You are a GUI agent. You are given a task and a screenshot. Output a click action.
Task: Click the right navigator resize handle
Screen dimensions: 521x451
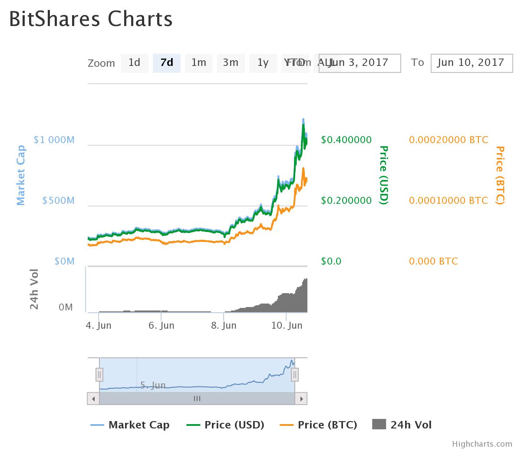(295, 373)
